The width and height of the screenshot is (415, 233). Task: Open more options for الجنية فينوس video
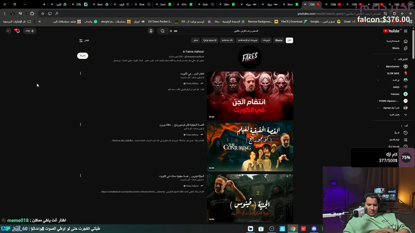coord(80,176)
